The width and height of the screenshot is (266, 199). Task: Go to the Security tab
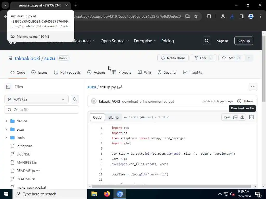coord(167,73)
